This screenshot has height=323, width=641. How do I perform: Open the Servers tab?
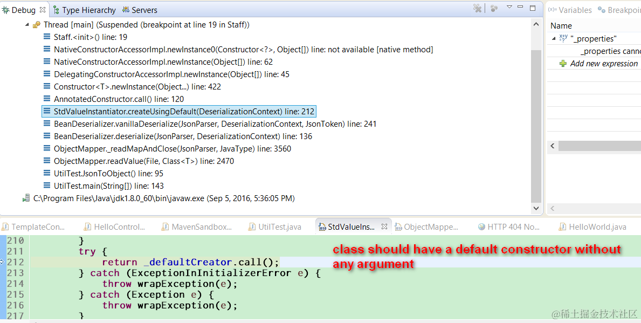(140, 10)
